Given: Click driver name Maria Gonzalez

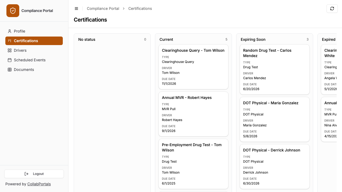Looking at the screenshot, I should tap(255, 125).
